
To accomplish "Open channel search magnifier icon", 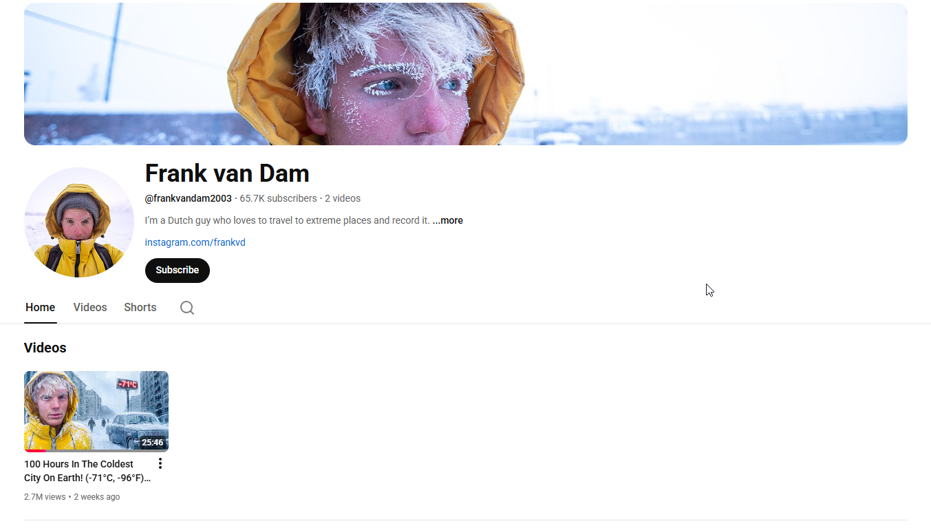I will pos(187,308).
